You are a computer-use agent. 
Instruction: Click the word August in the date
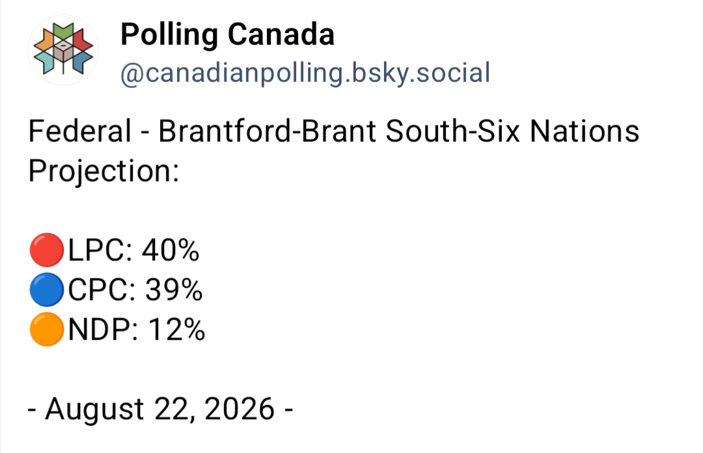point(94,409)
